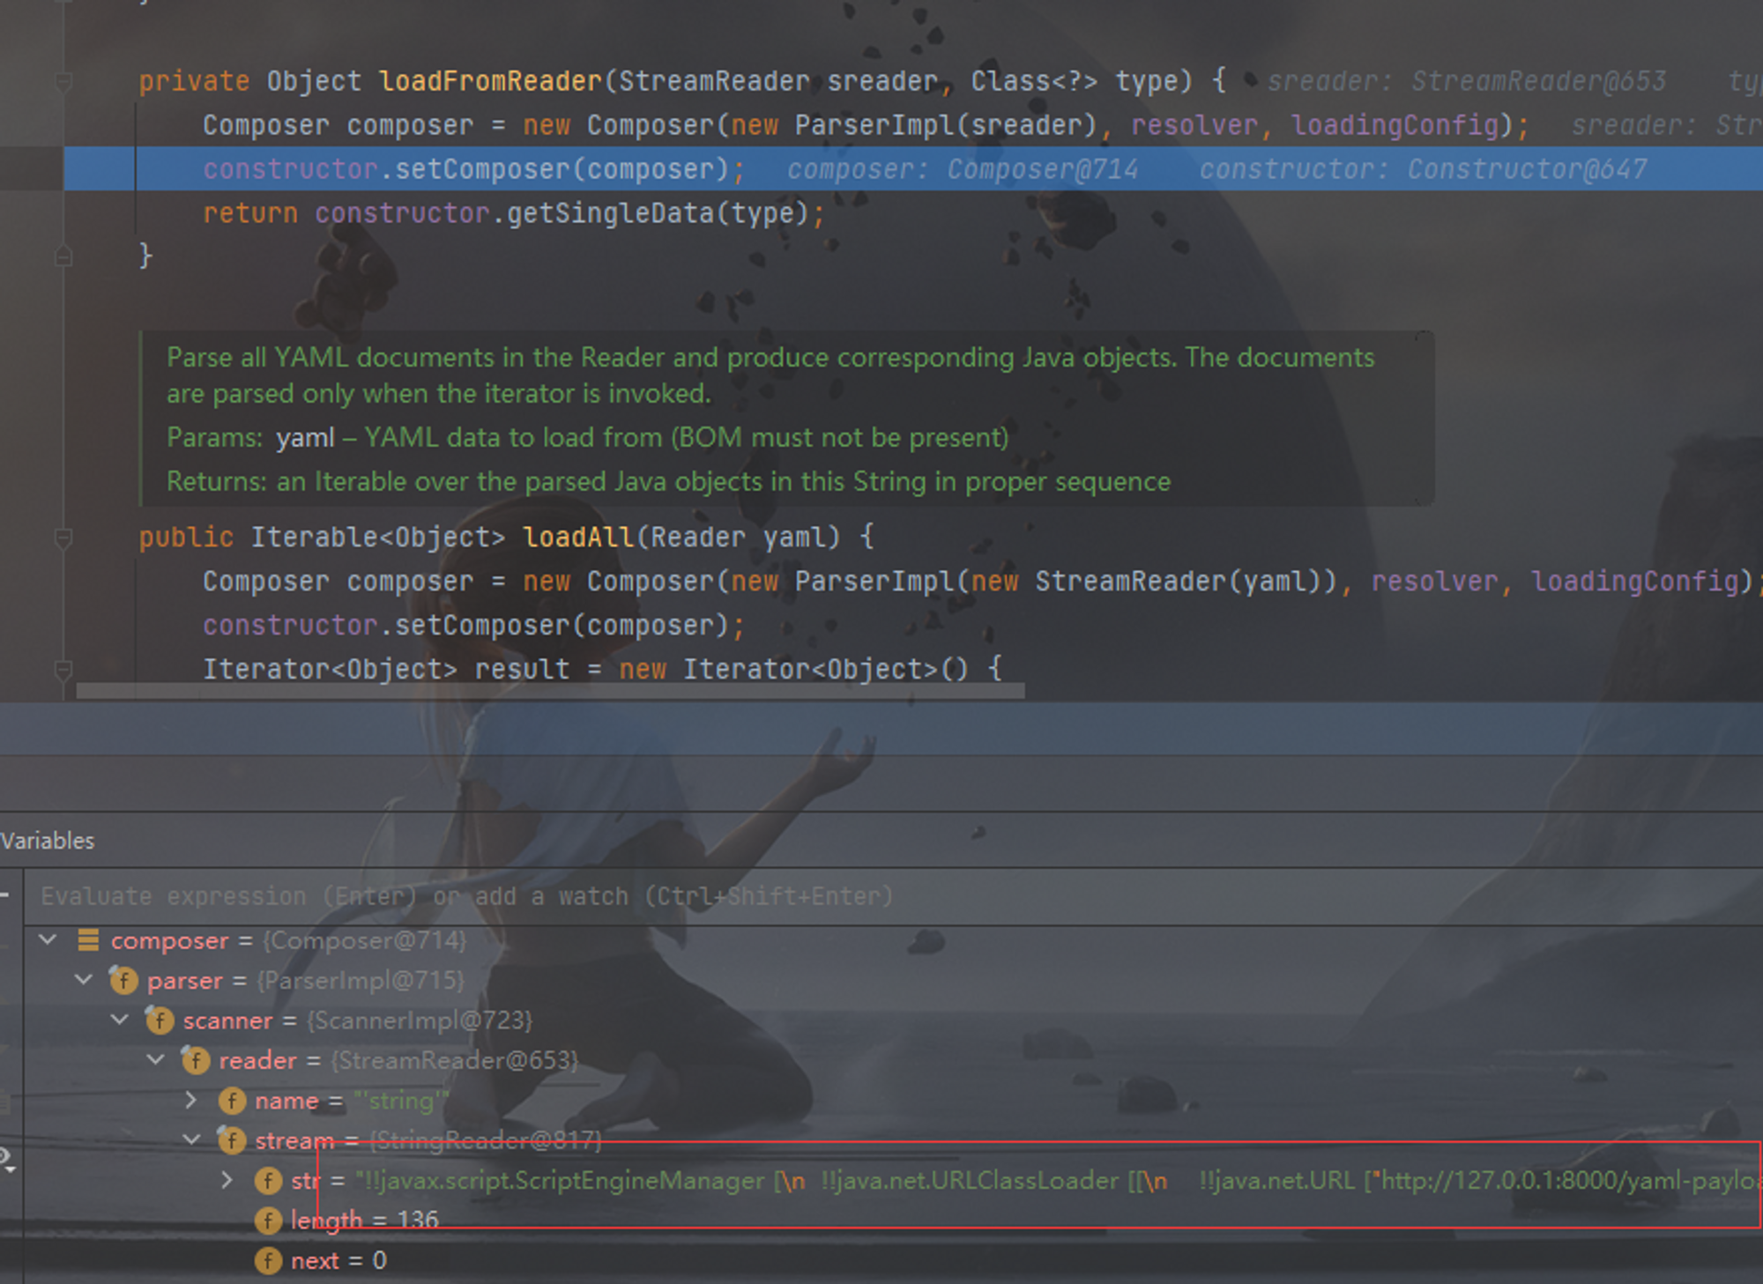Fold the loadAll method from the gutter
This screenshot has width=1763, height=1284.
click(63, 538)
